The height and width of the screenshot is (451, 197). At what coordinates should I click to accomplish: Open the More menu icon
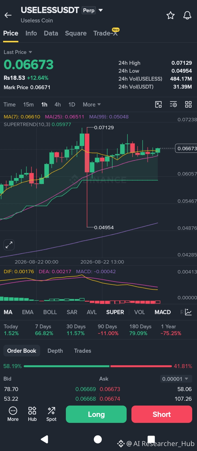(x=13, y=414)
